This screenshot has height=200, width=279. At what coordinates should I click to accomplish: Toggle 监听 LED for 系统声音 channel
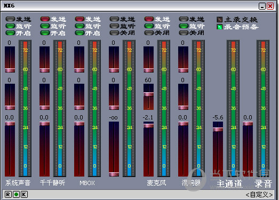[10, 26]
